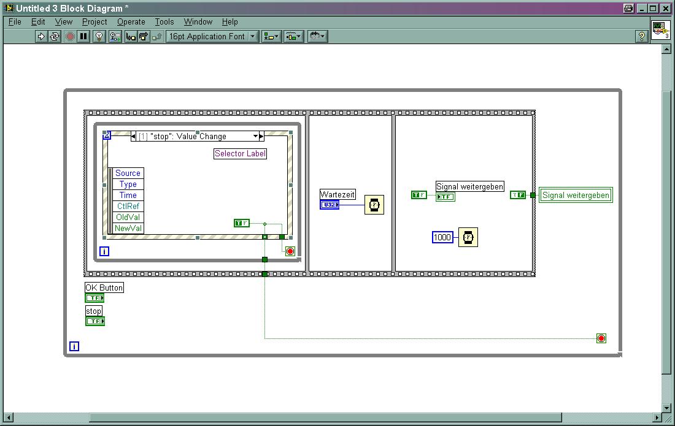Toggle Highlight Execution lightbulb
This screenshot has width=675, height=426.
99,37
